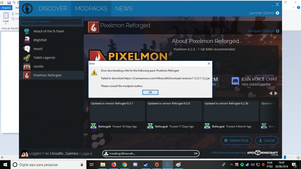Screen dimensions: 301x169
Task: Confirm the Error dialog with OK
Action: [150, 92]
